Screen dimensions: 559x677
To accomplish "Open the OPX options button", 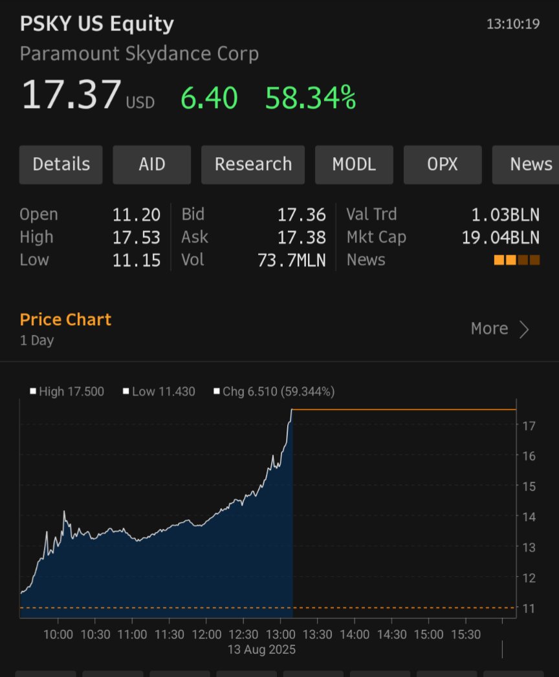I will (x=443, y=164).
